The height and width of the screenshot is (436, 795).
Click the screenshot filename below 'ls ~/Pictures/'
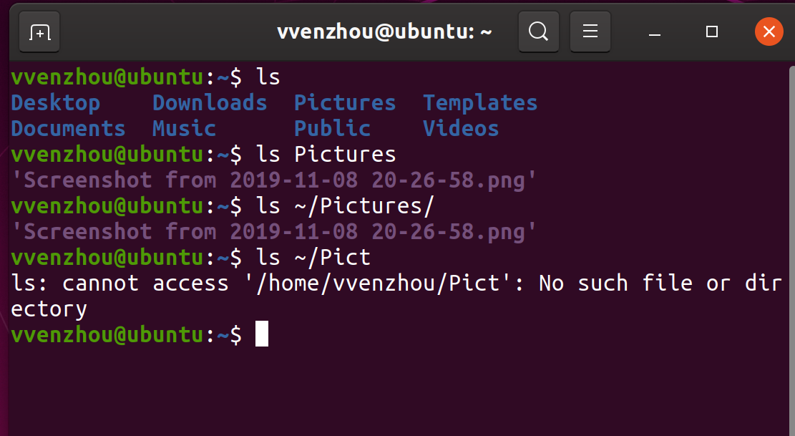274,232
